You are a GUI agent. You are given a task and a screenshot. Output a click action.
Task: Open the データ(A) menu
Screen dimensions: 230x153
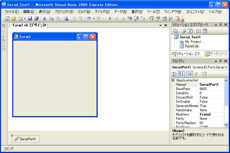(x=120, y=12)
